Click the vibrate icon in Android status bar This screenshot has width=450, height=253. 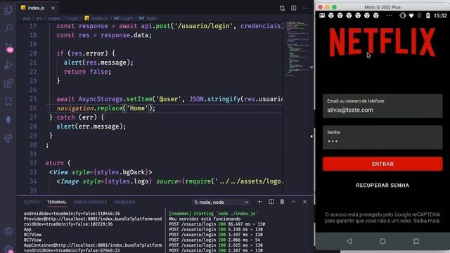402,15
